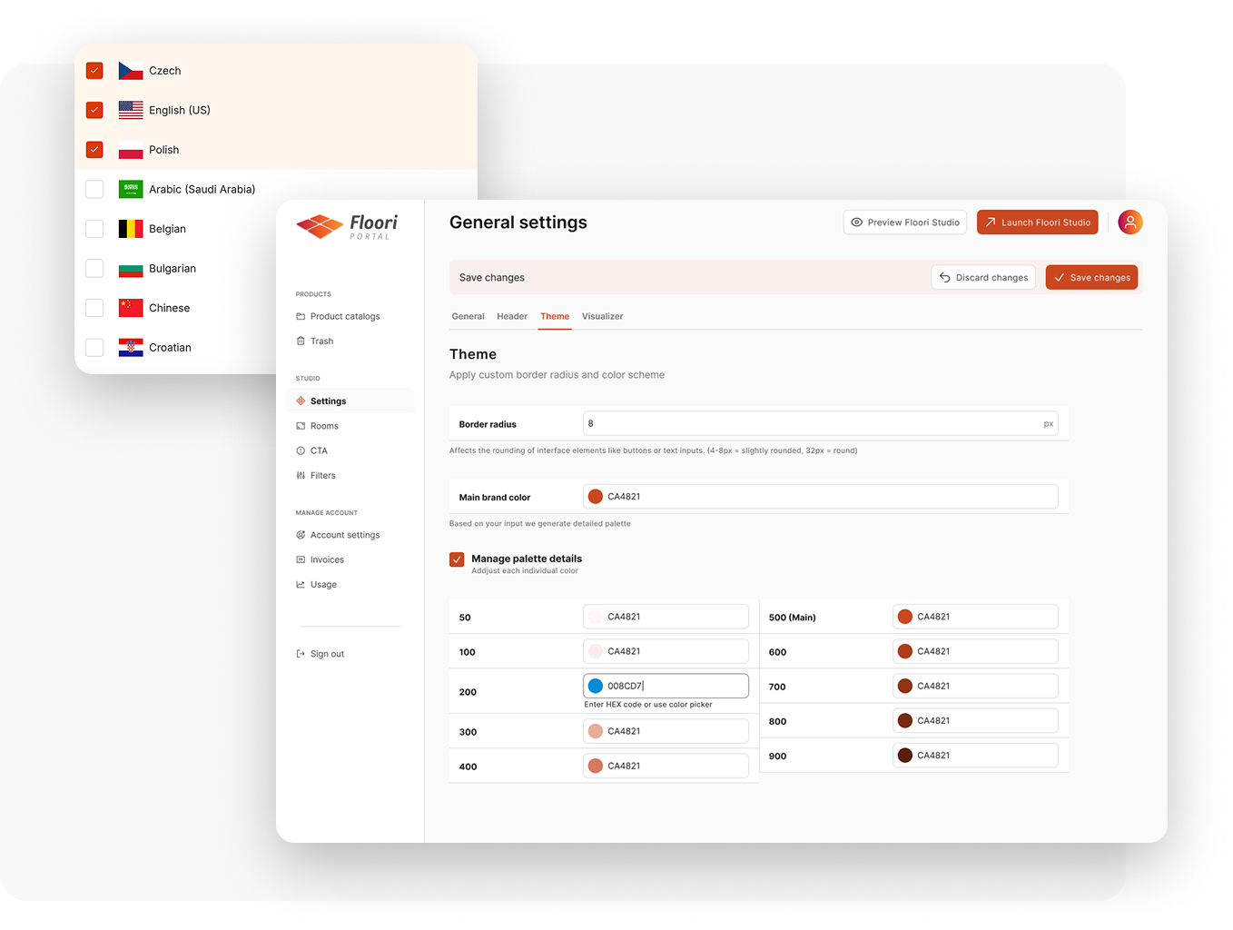
Task: Open the CTA sidebar item
Action: tap(319, 450)
